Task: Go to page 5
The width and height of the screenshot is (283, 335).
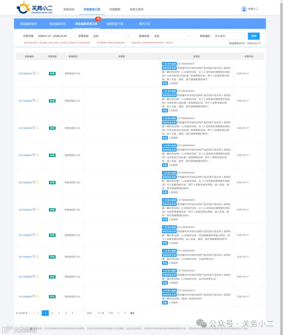Action: [73, 313]
